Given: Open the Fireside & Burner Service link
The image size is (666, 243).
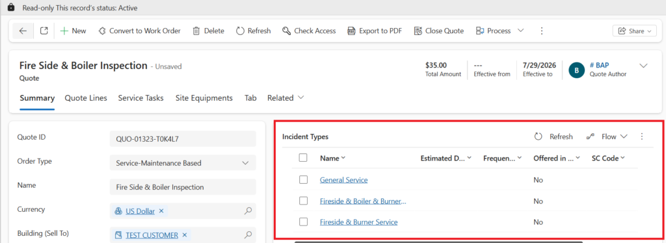Looking at the screenshot, I should pos(358,222).
